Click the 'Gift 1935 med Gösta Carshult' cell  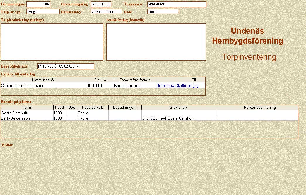[178, 118]
